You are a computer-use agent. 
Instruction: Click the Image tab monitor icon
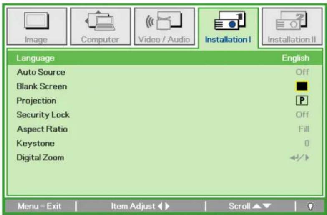click(x=37, y=20)
